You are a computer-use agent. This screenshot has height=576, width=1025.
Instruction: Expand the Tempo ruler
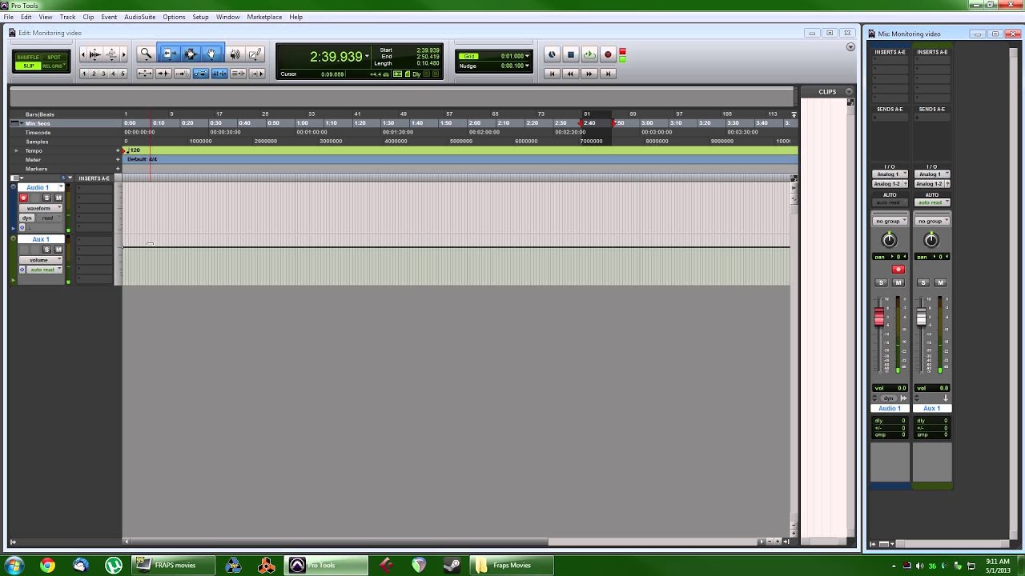click(x=16, y=150)
